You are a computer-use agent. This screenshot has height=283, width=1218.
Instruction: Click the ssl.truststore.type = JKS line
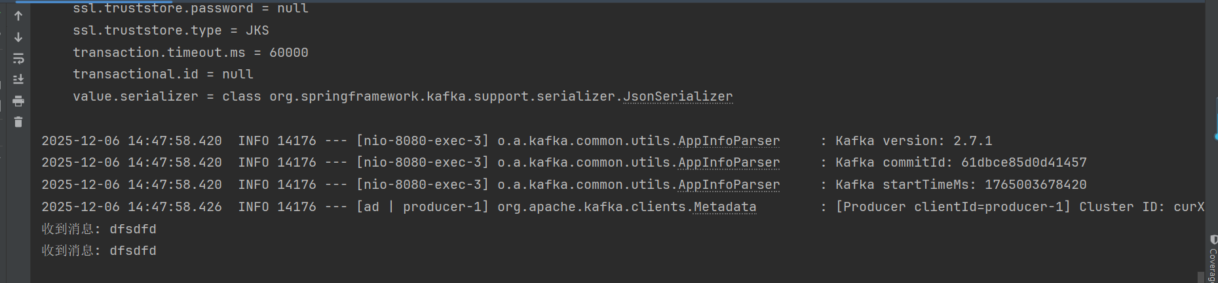[170, 31]
